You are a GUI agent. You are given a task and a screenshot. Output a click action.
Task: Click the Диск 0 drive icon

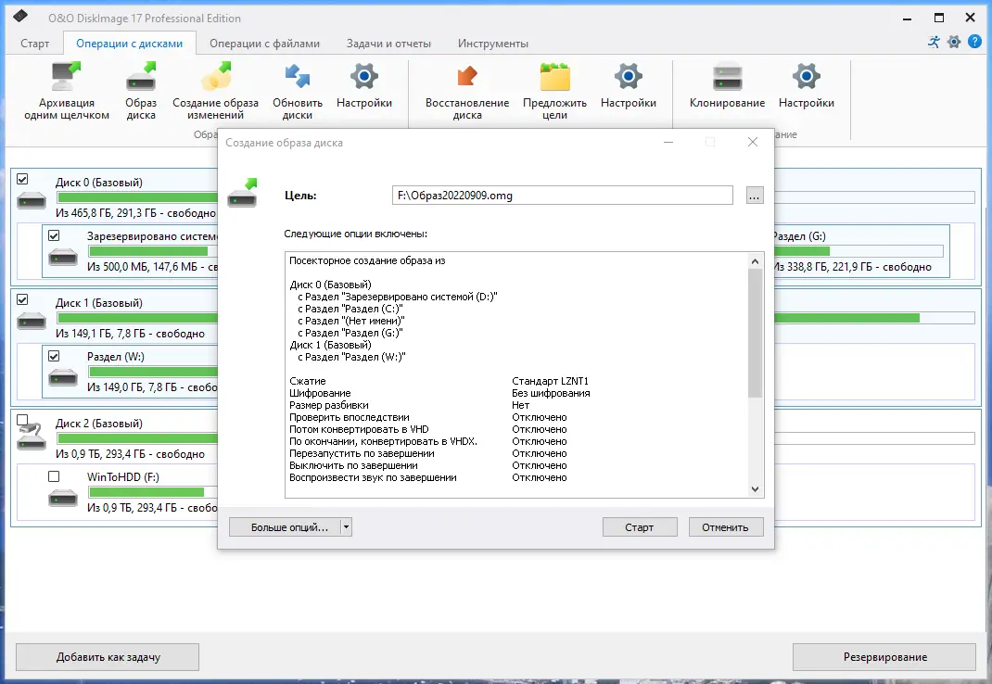pos(32,200)
